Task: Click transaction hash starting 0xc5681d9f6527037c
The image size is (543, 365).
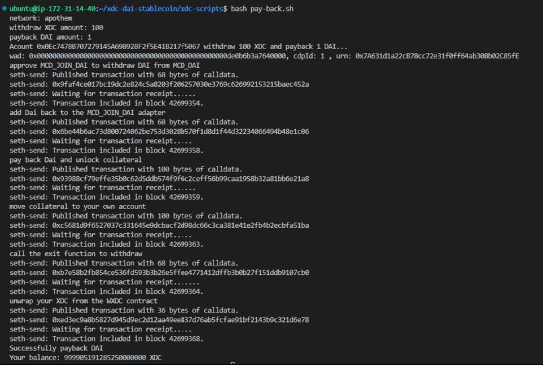Action: [181, 225]
